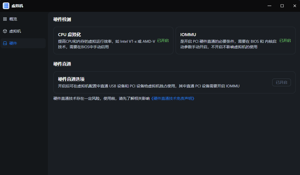Maximize the 虚拟机 window
This screenshot has height=175, width=300.
(282, 6)
